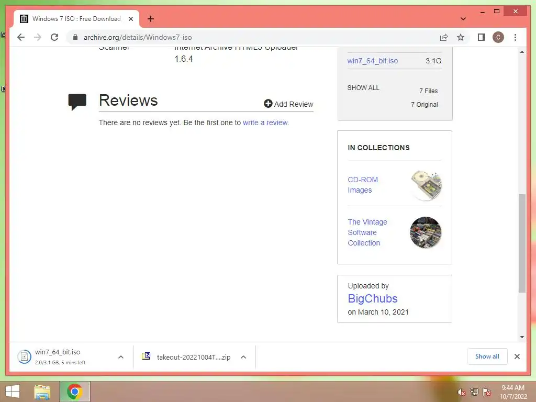View site info via lock icon
The width and height of the screenshot is (536, 402).
click(x=75, y=37)
